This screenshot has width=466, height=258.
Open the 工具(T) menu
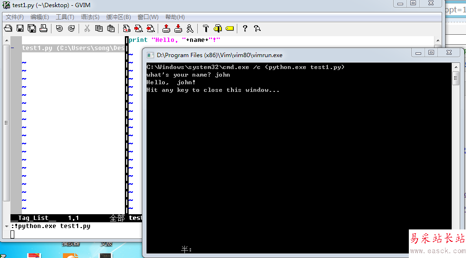coord(65,17)
